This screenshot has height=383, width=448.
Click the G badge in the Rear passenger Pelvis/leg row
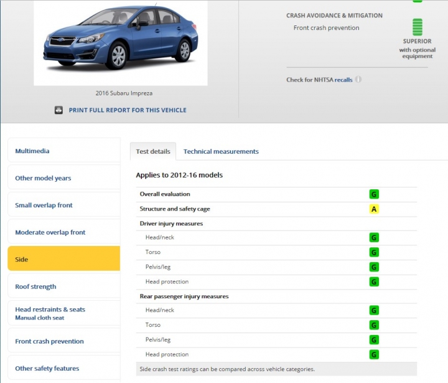point(374,340)
